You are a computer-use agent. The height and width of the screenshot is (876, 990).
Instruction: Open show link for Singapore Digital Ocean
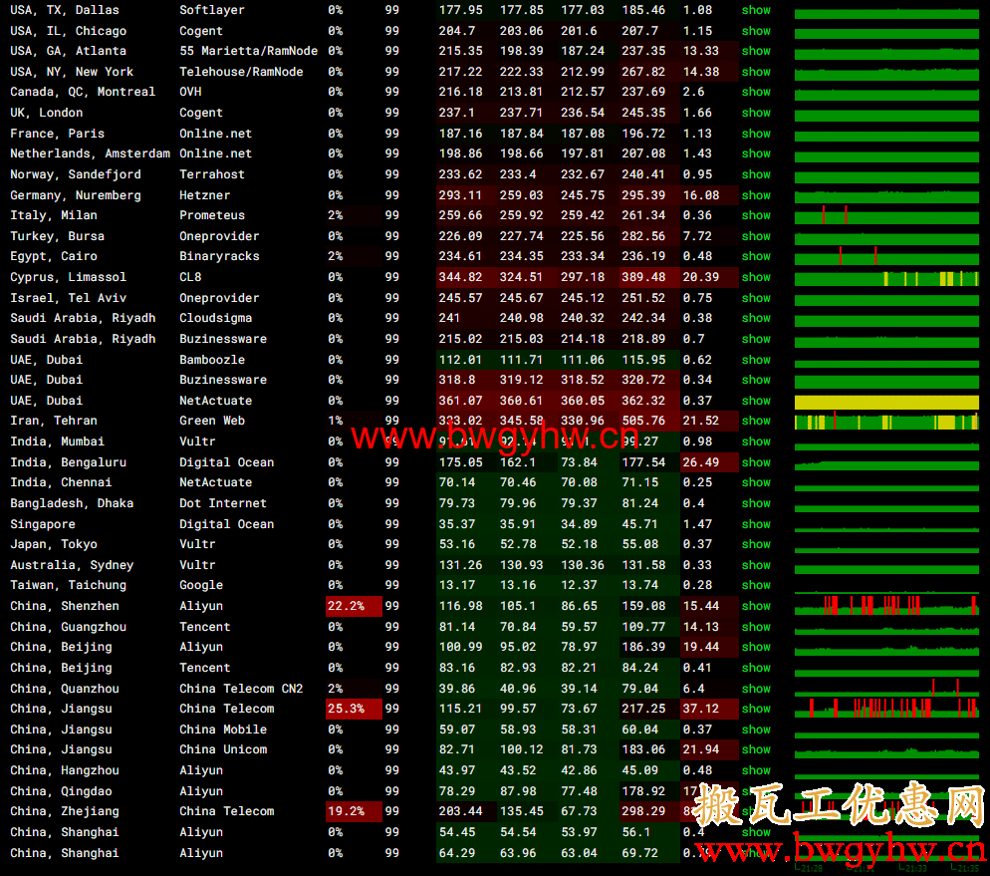click(756, 525)
